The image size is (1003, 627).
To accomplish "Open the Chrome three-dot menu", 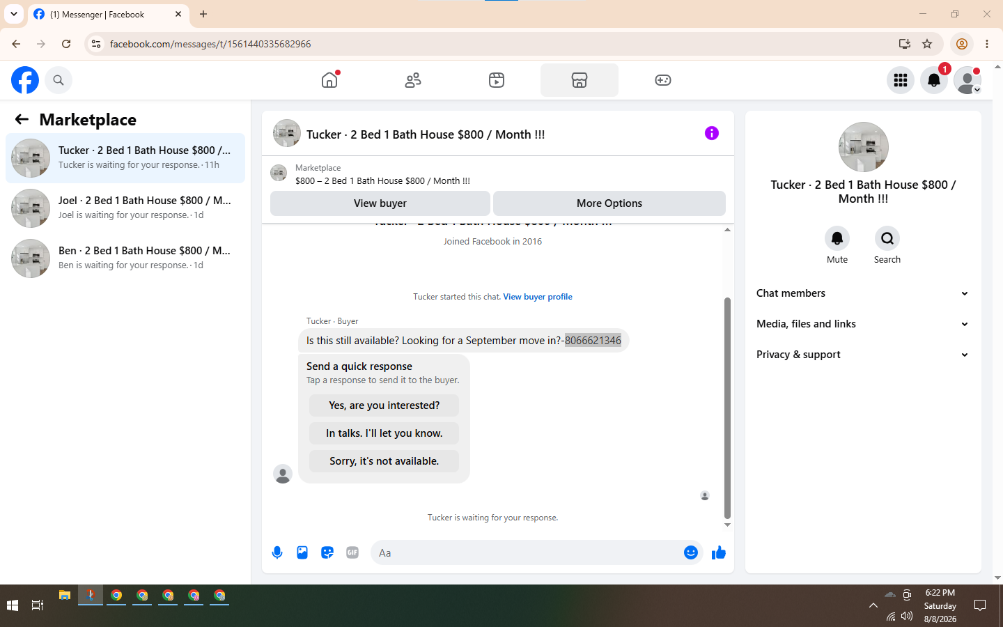I will click(987, 44).
